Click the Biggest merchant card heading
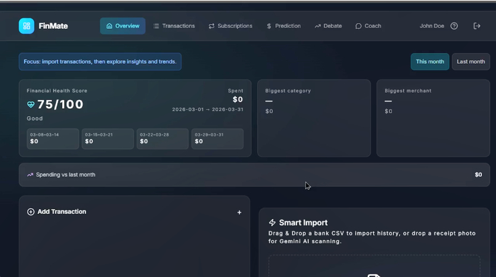The height and width of the screenshot is (277, 496). (x=408, y=91)
